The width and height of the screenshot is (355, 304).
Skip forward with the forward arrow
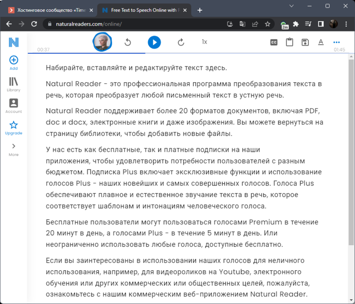tap(181, 42)
